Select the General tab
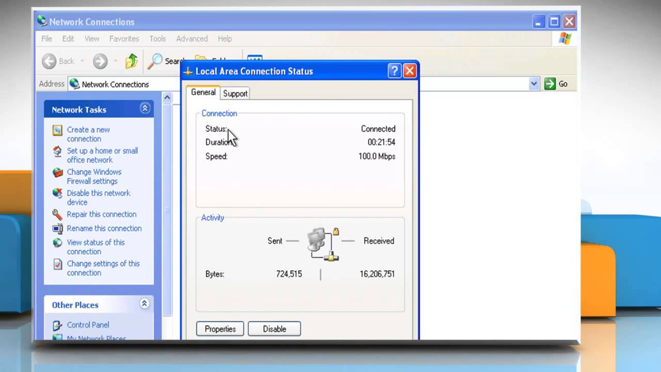Viewport: 661px width, 372px height. click(x=203, y=92)
